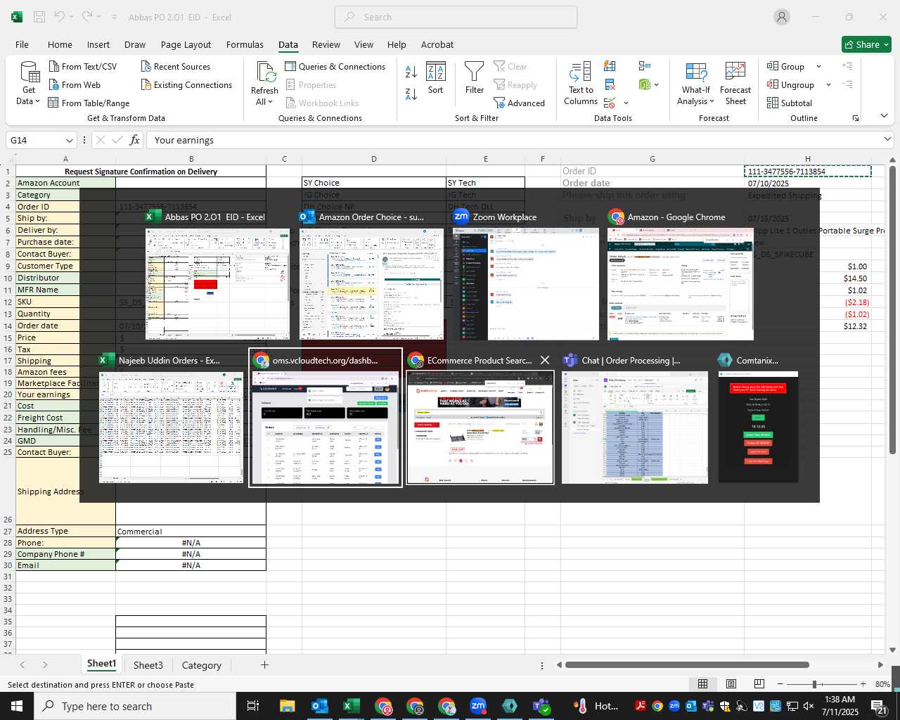Open the Page Layout tab
The height and width of the screenshot is (720, 900).
(186, 44)
